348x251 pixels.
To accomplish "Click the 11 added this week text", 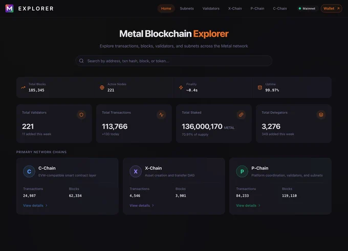I will tap(37, 134).
